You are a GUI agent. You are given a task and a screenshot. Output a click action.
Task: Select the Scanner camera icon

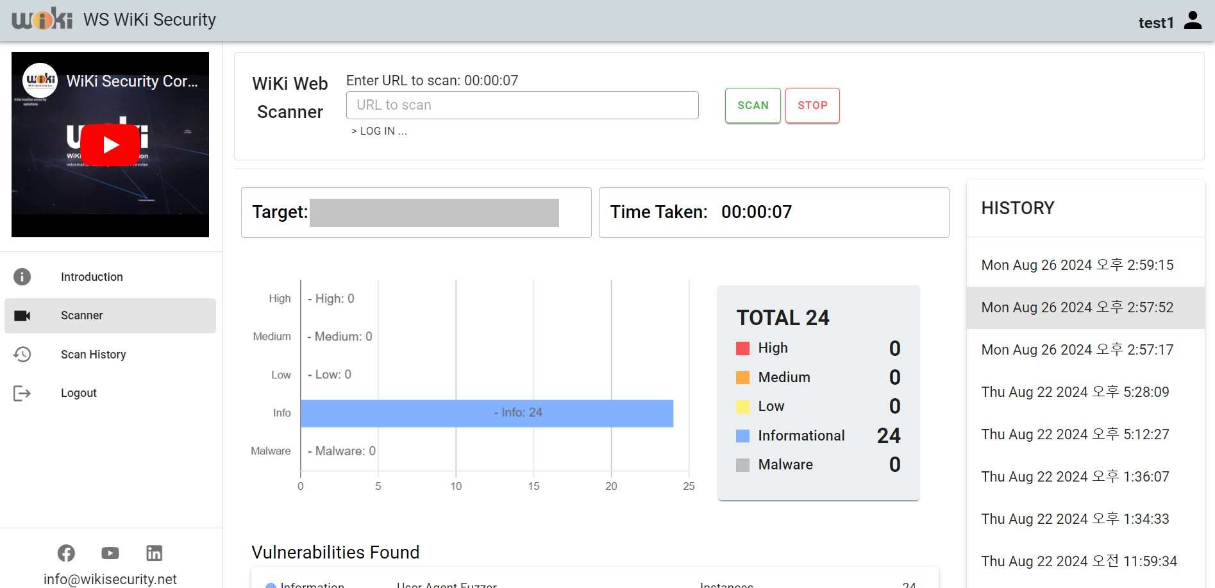(x=21, y=315)
